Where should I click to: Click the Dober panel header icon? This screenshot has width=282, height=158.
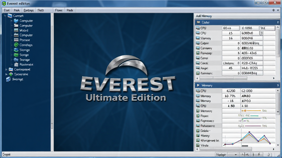(198, 22)
